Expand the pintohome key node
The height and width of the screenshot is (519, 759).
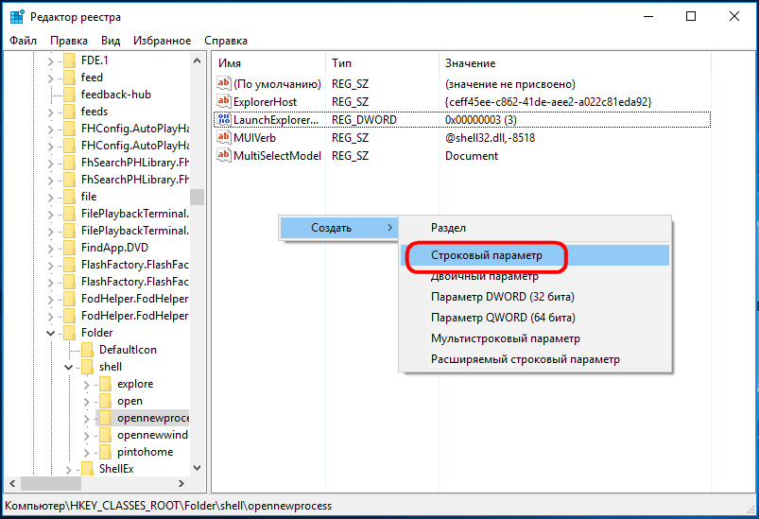click(x=87, y=453)
